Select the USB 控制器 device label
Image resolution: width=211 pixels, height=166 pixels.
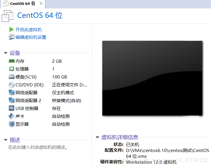(x=27, y=108)
